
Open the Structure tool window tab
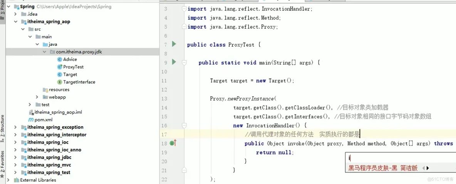coord(3,129)
